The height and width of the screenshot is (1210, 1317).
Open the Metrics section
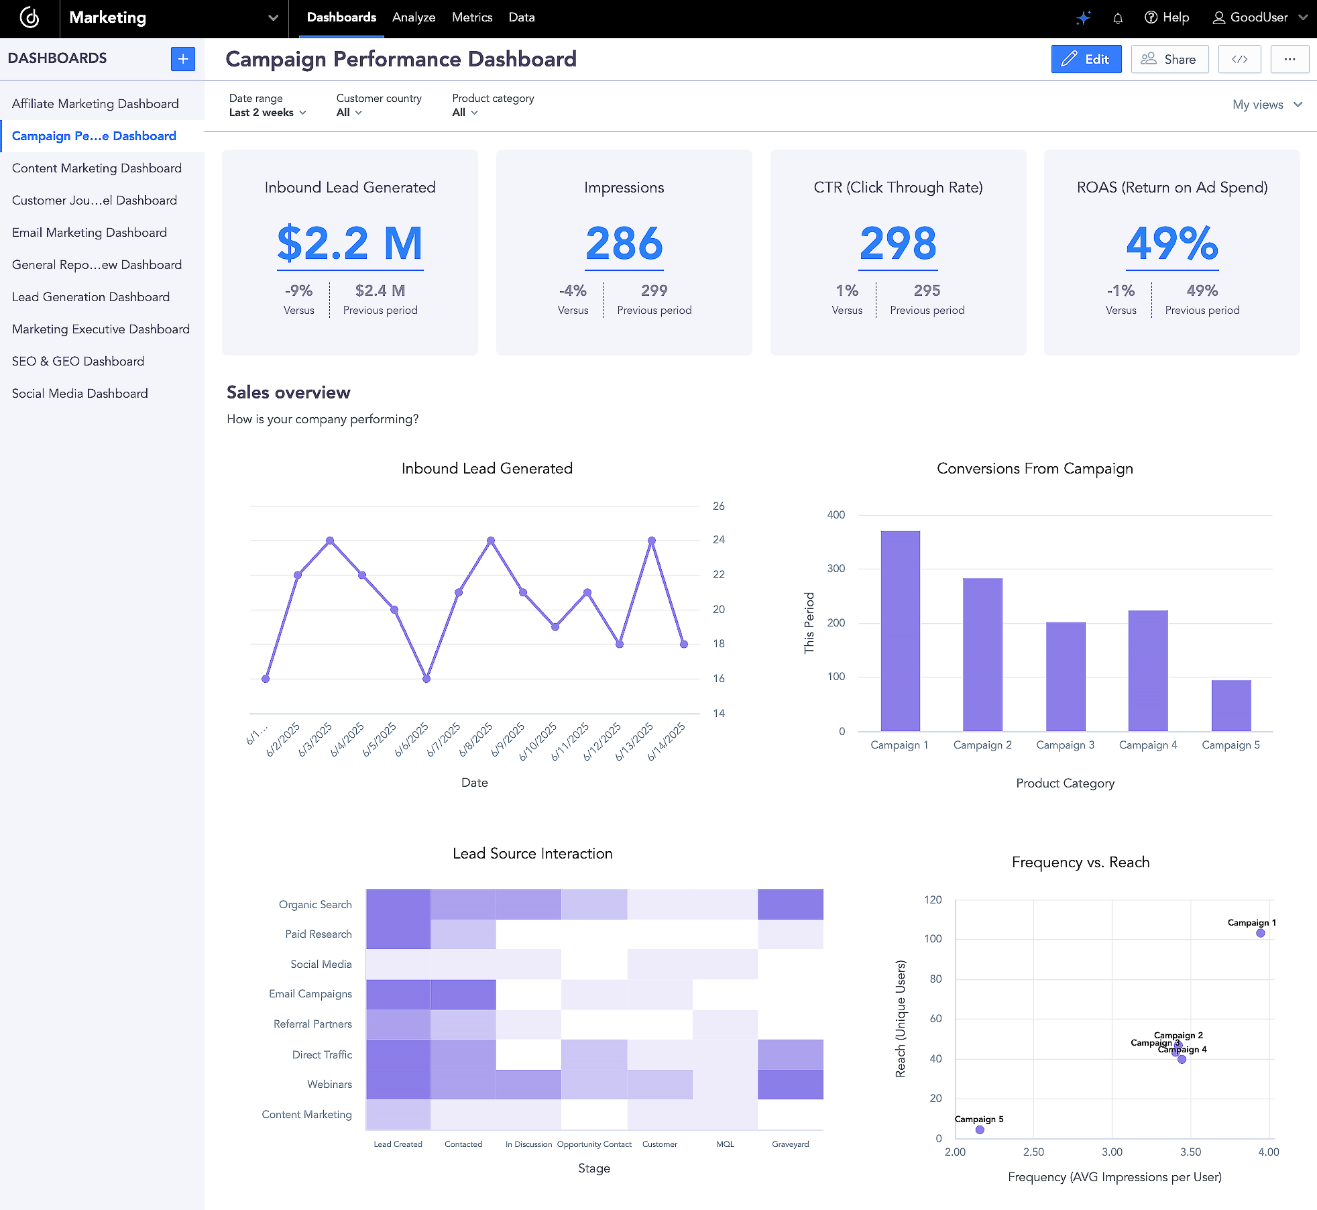point(472,17)
